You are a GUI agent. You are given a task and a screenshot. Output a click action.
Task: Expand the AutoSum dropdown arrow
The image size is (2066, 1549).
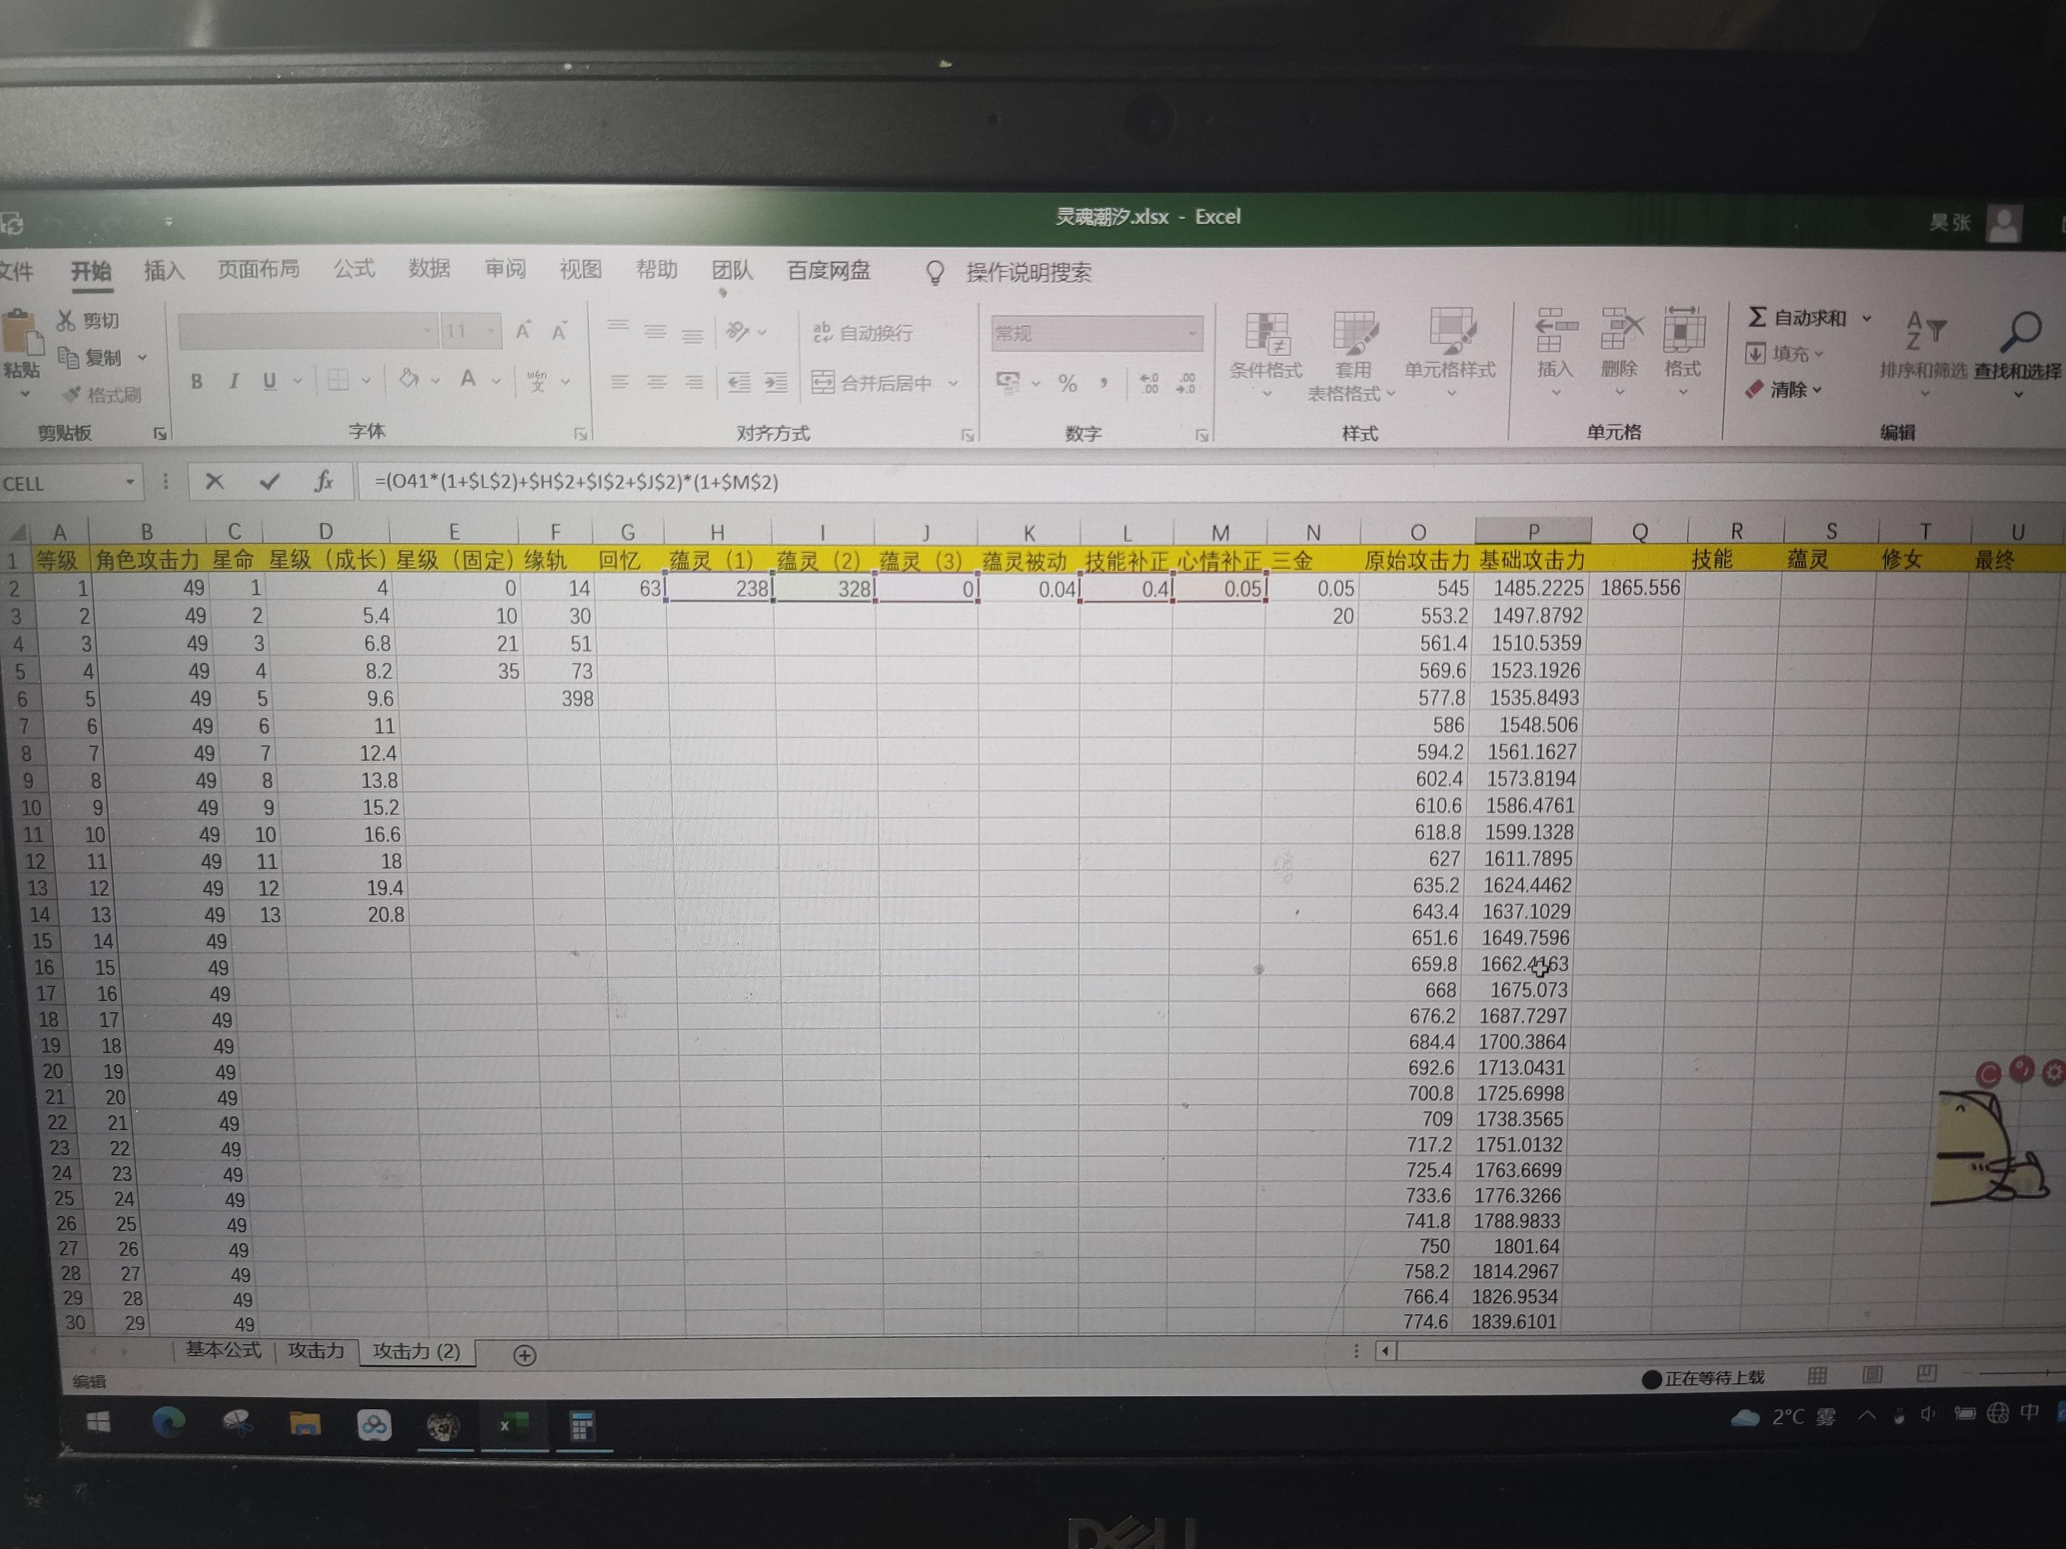(x=1867, y=318)
